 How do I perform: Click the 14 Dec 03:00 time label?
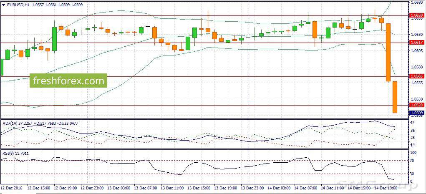click(x=278, y=188)
